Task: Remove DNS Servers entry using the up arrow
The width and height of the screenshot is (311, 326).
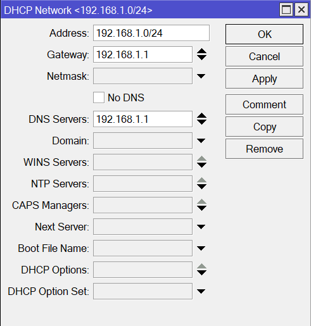Action: [201, 115]
